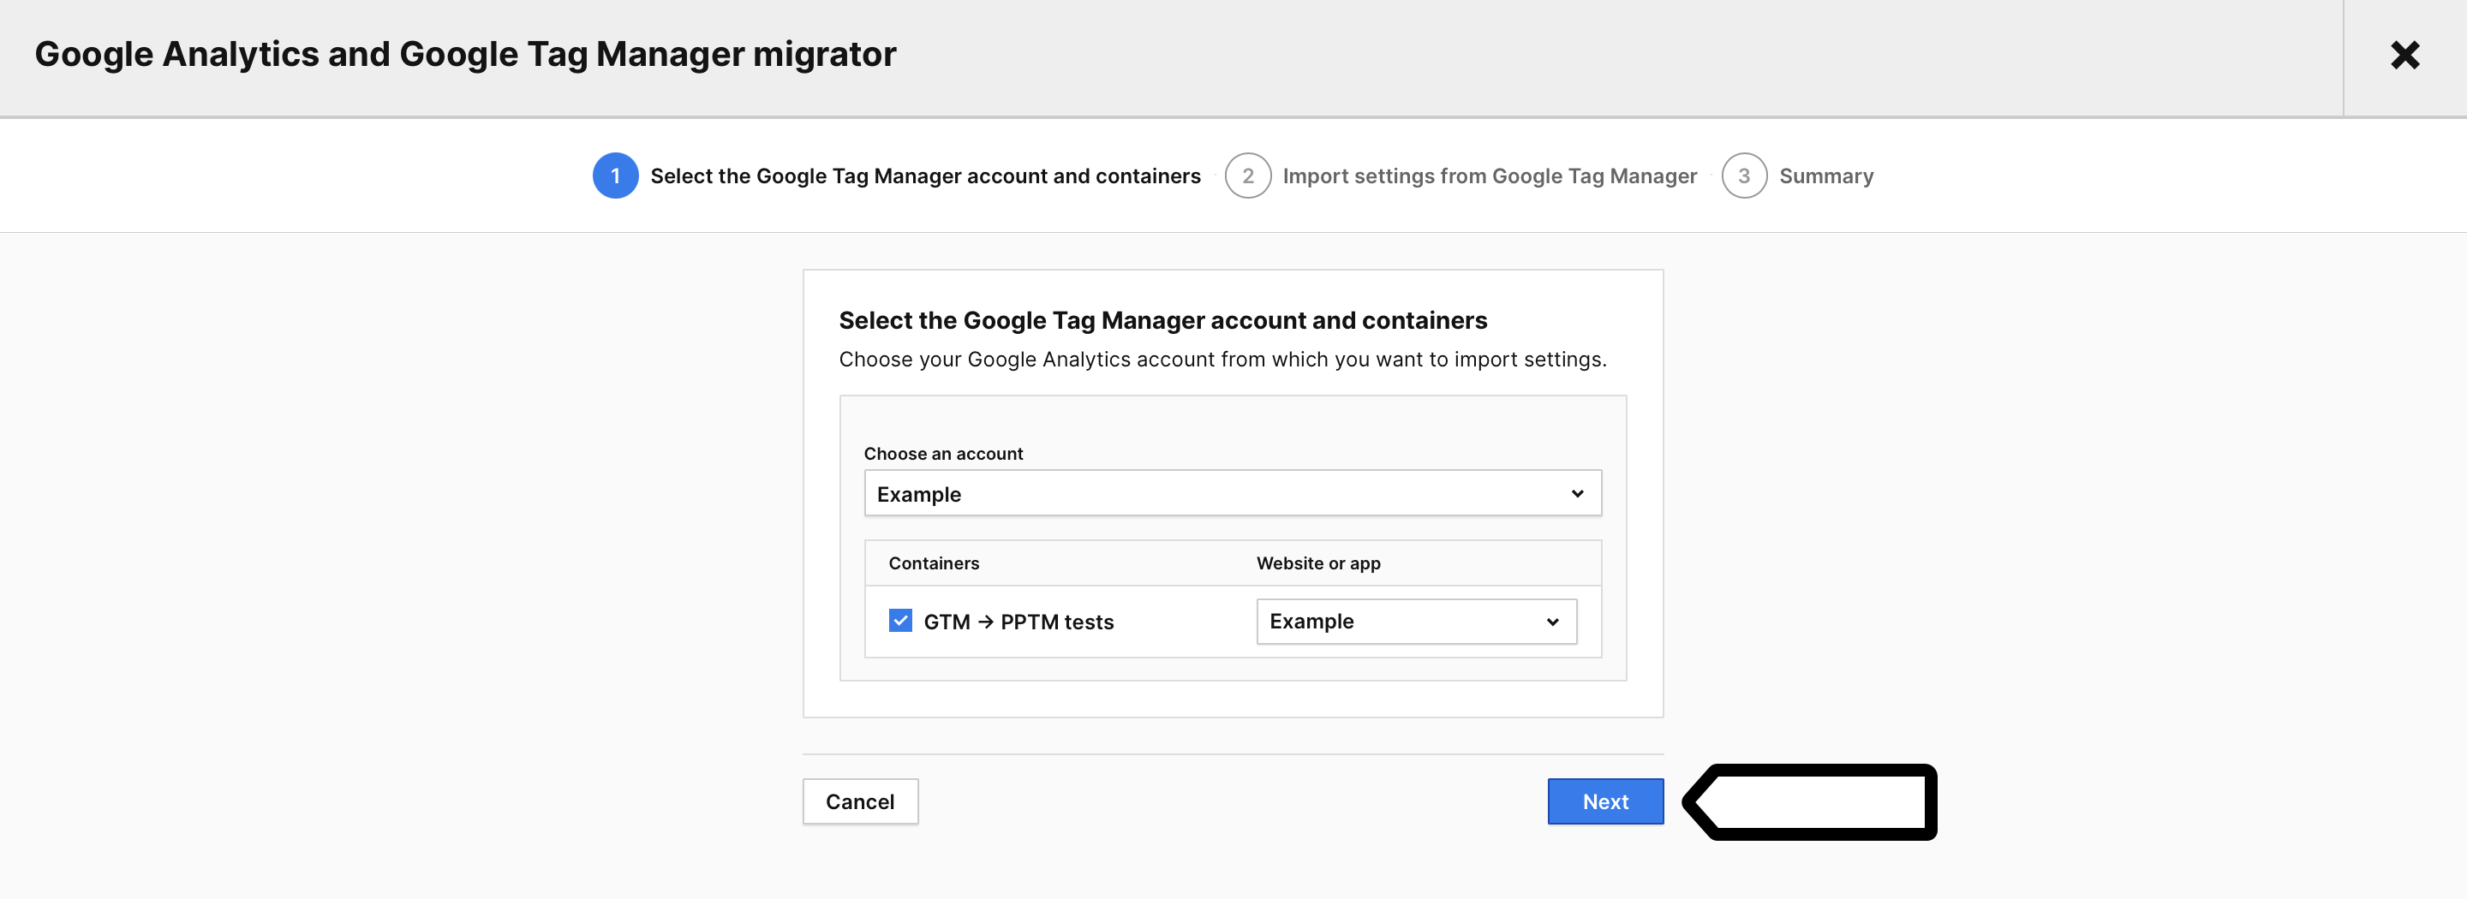This screenshot has width=2467, height=899.
Task: Go to the Summary step
Action: click(x=1826, y=176)
